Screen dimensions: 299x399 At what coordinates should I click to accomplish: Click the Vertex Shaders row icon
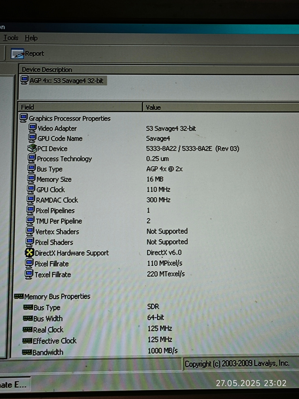[30, 231]
